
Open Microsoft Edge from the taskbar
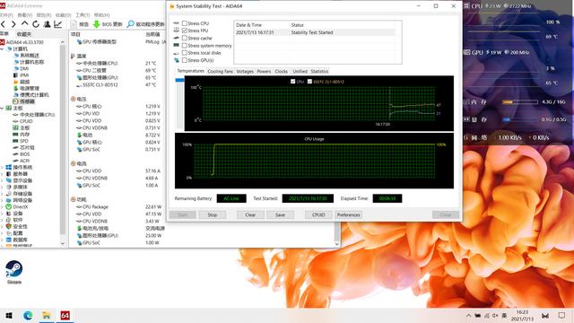pos(28,315)
